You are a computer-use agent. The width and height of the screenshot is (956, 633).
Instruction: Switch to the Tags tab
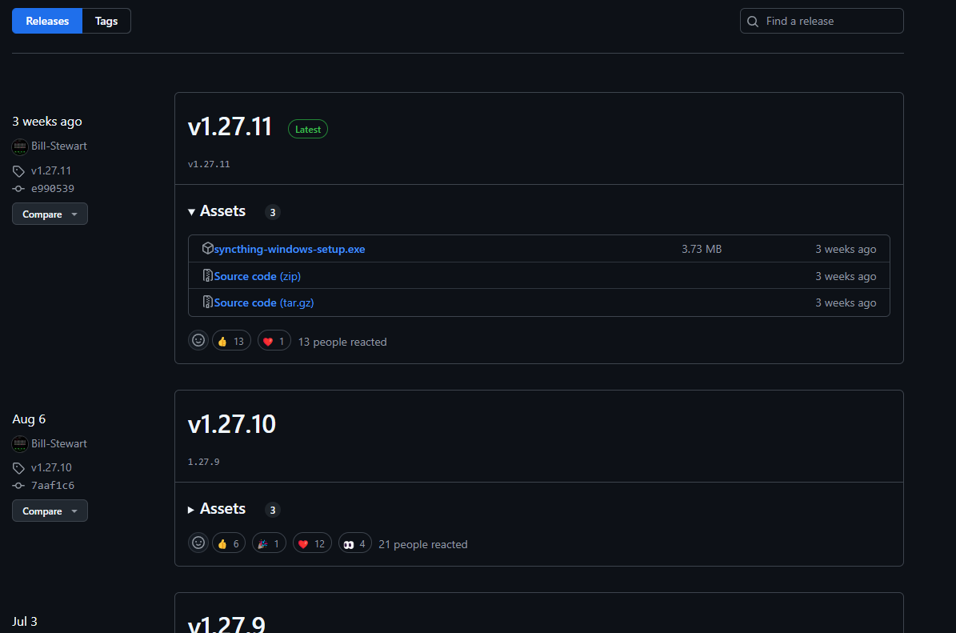[106, 20]
